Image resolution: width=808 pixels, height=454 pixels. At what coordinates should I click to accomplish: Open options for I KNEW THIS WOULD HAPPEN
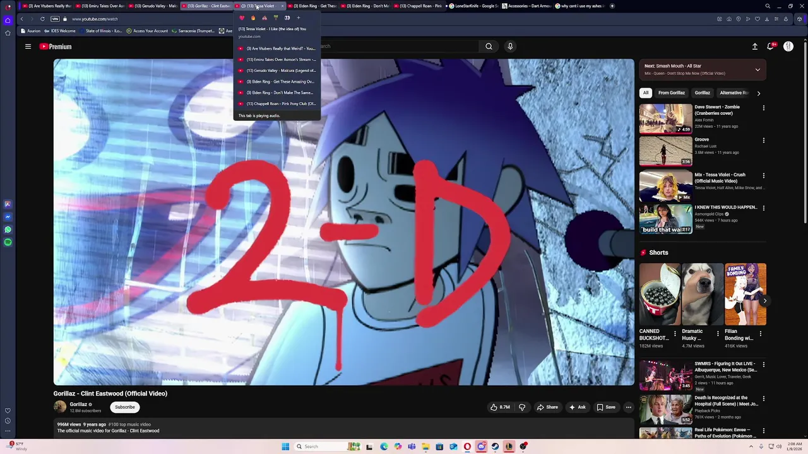tap(764, 208)
